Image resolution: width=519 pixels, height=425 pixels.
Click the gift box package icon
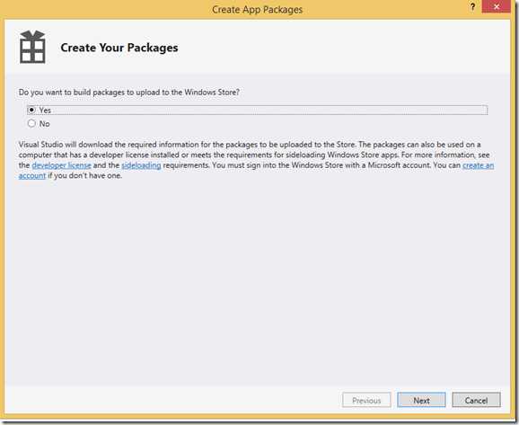pos(32,47)
